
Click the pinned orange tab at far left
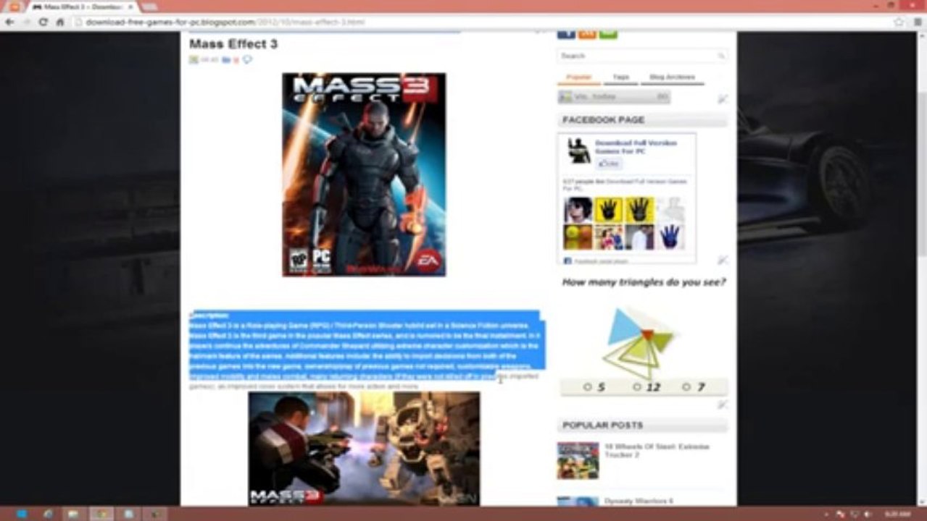[13, 7]
